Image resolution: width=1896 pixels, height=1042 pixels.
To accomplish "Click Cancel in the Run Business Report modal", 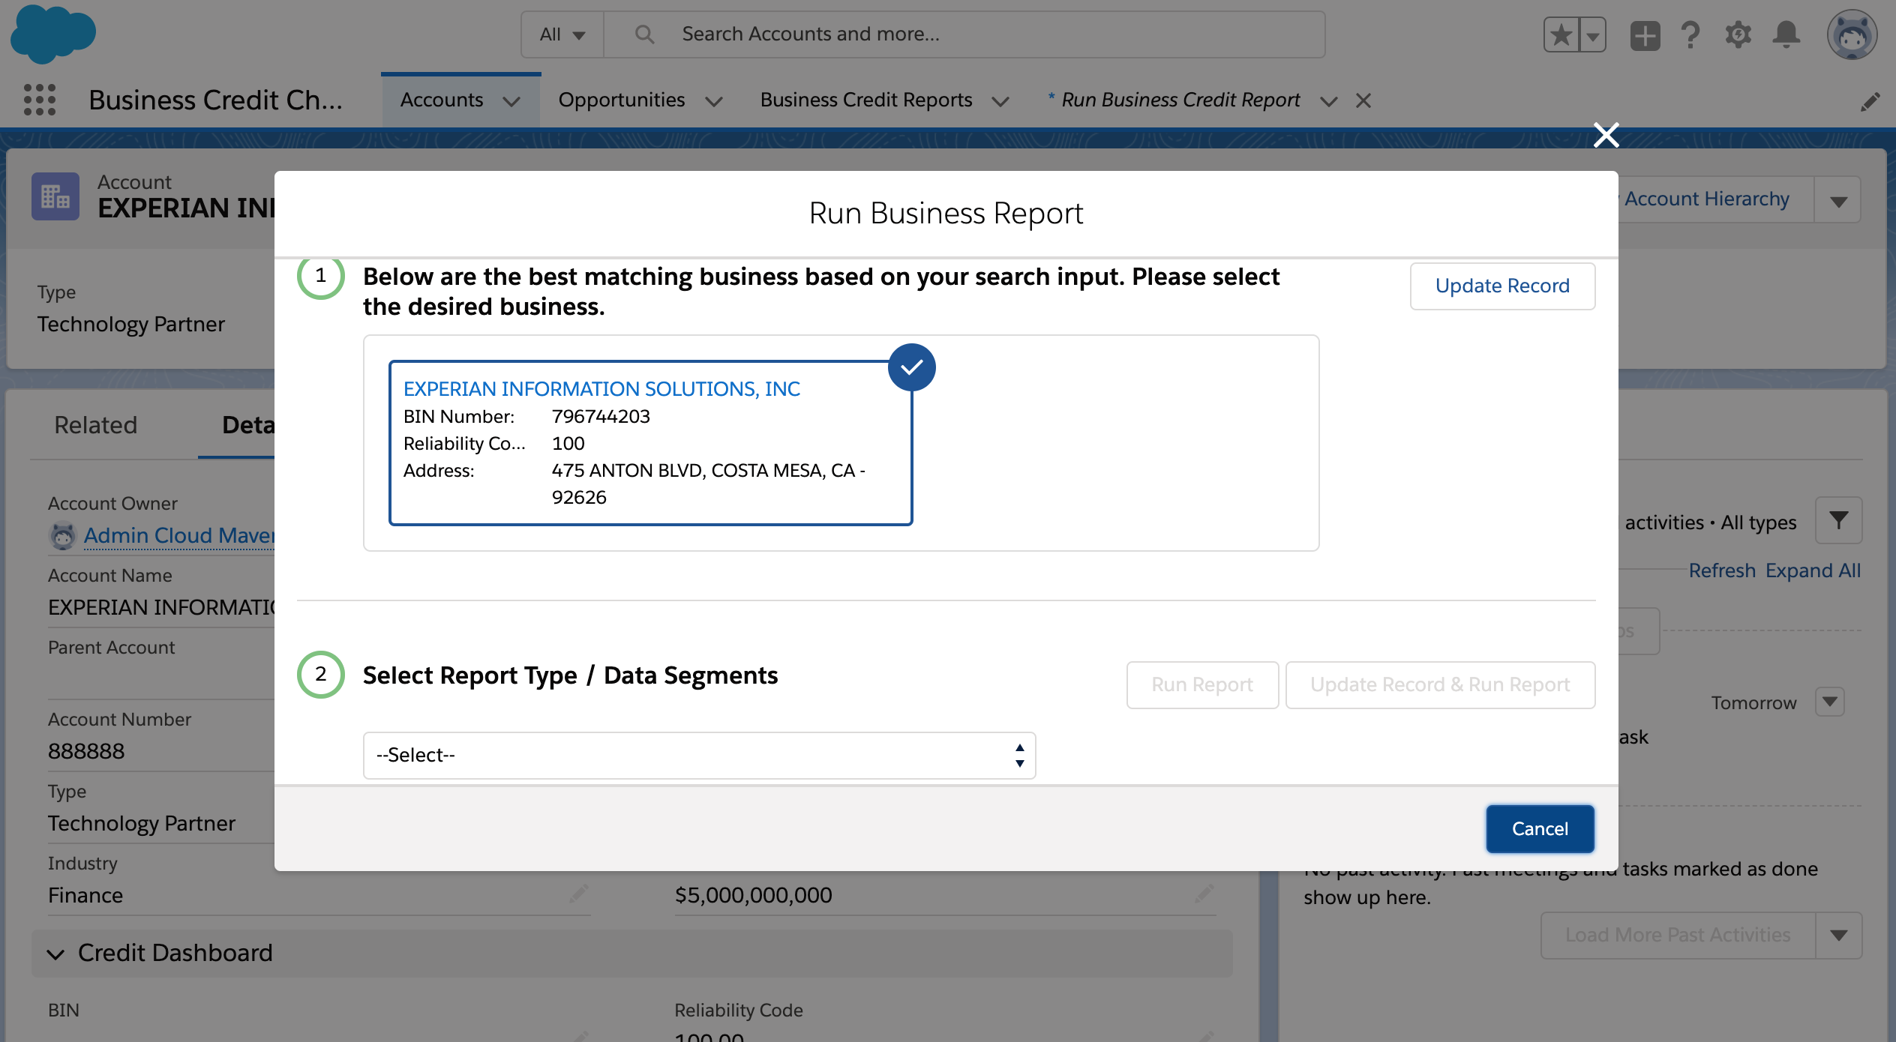I will (x=1540, y=828).
